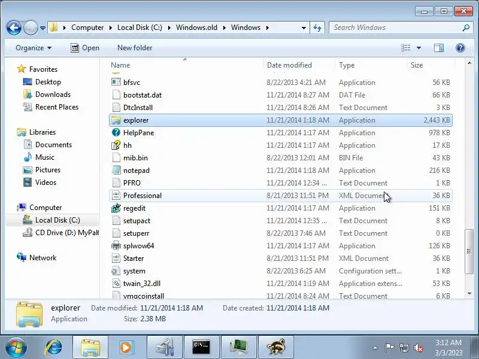Select the explorer application icon
479x359 pixels.
point(116,120)
